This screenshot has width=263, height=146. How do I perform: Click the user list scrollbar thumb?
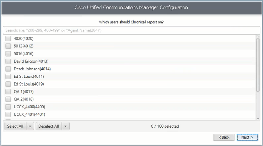[x=258, y=65]
